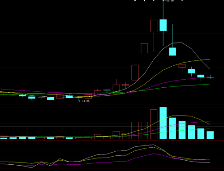Click the 11.06 low price label
This screenshot has width=224, height=171.
pyautogui.click(x=86, y=101)
